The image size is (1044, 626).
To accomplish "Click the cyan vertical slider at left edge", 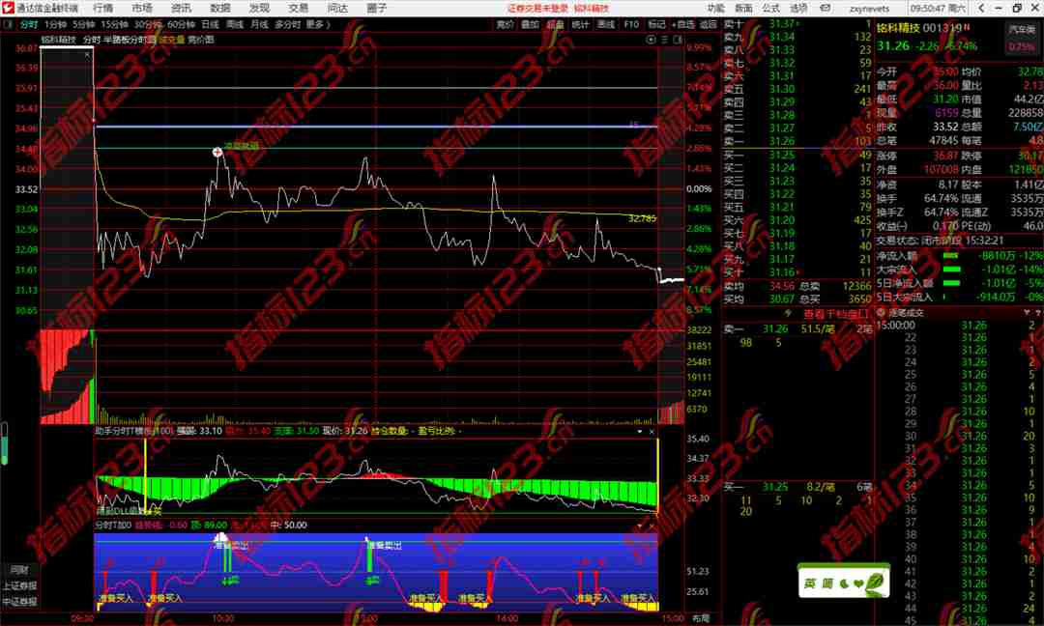I will [5, 445].
